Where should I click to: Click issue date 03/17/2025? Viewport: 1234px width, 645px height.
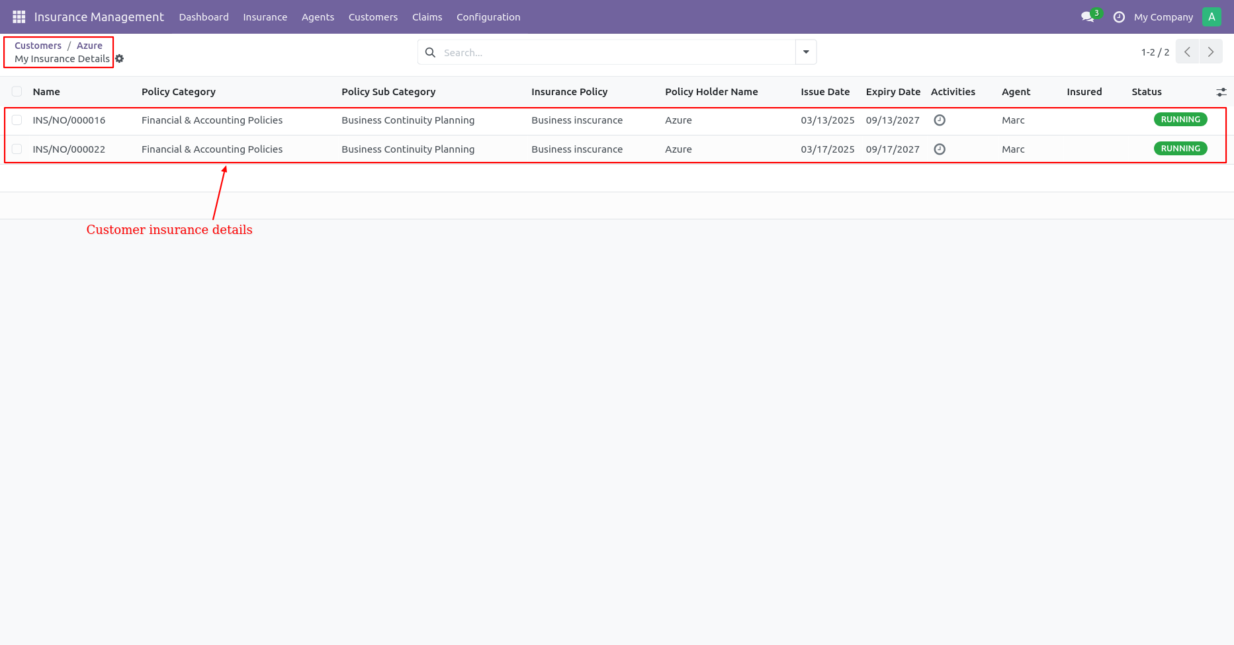[x=828, y=149]
